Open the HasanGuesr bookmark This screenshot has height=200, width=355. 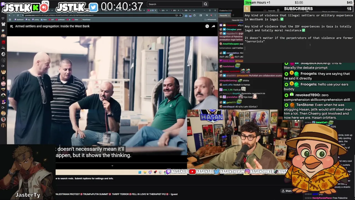click(85, 20)
